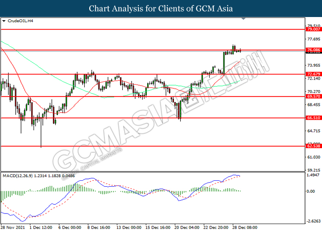Click the 20 Dec 04:00 time label
Screen dimensions: 322x230
point(187,227)
